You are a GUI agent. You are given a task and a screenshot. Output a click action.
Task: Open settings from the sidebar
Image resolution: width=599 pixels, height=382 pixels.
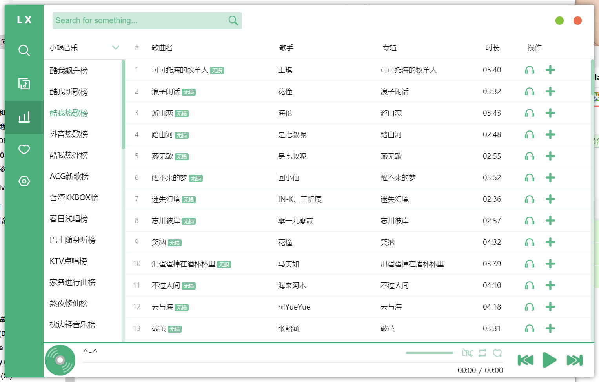[24, 181]
